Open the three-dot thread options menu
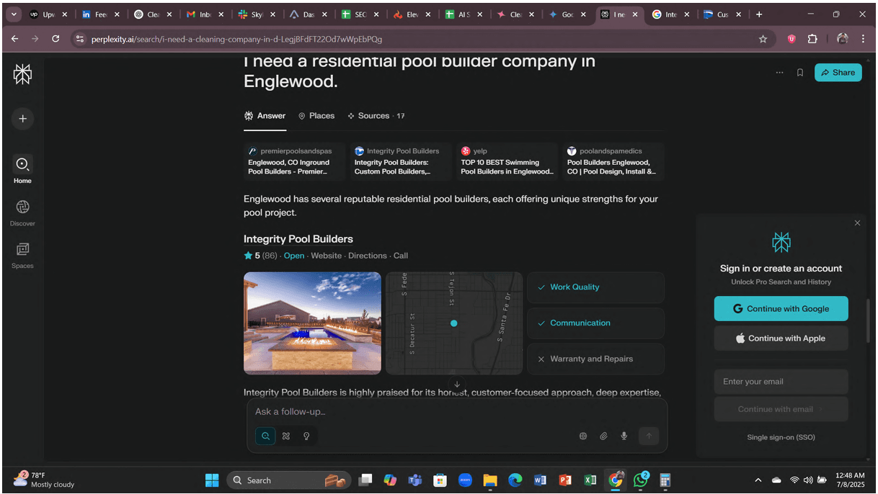This screenshot has width=878, height=494. tap(779, 73)
